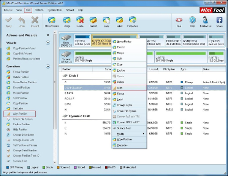This screenshot has height=176, width=228.
Task: Choose Wipe Partition in context menu
Action: pos(129,139)
